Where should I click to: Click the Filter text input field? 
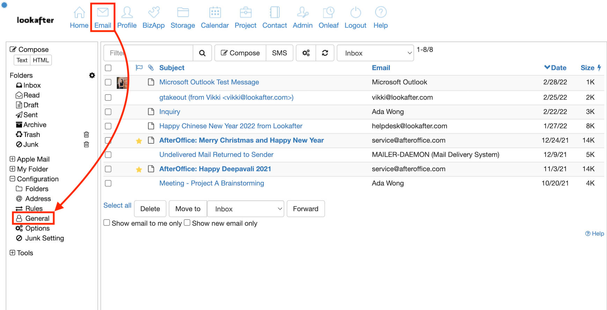click(x=148, y=53)
